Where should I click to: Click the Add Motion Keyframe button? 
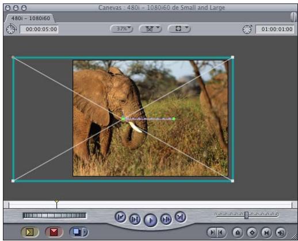(x=252, y=232)
